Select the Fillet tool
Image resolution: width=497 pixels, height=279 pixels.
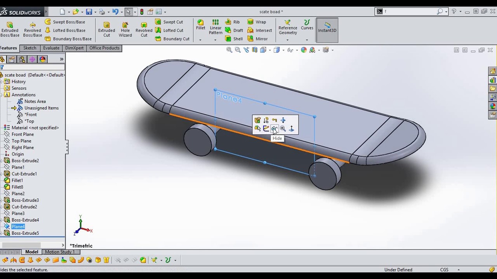coord(200,25)
